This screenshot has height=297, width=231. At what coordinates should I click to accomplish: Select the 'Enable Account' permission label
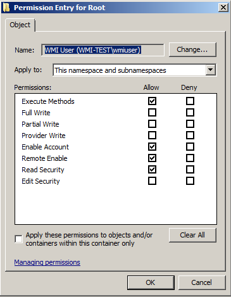pyautogui.click(x=45, y=147)
